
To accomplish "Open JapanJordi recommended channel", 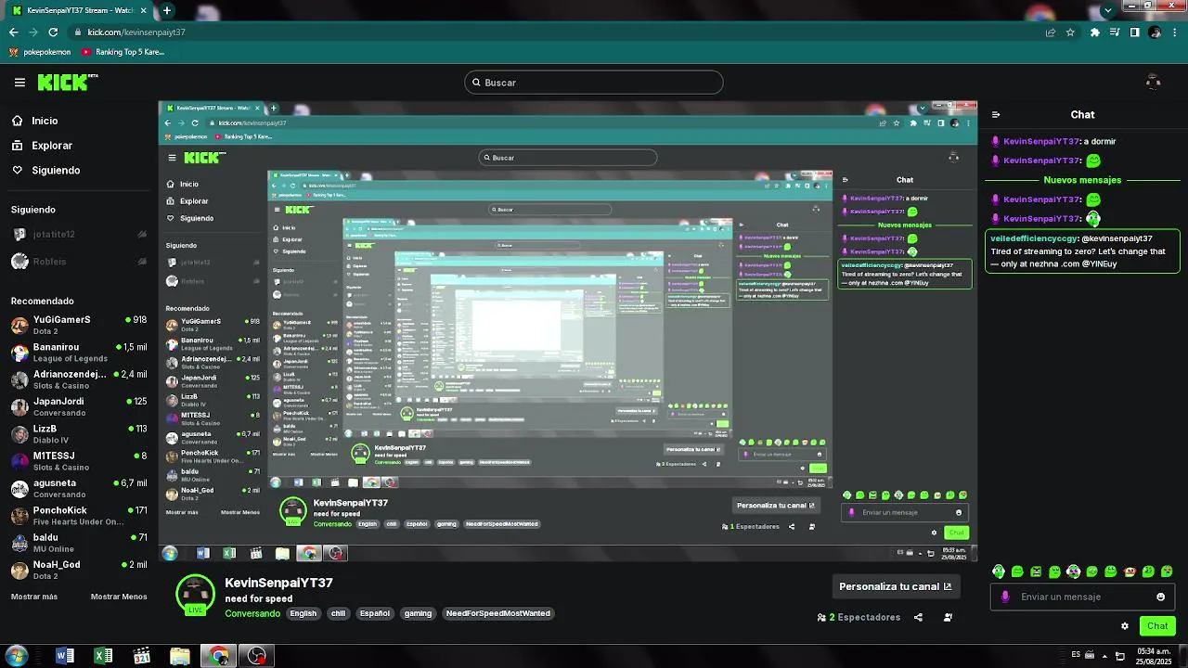I will click(79, 406).
